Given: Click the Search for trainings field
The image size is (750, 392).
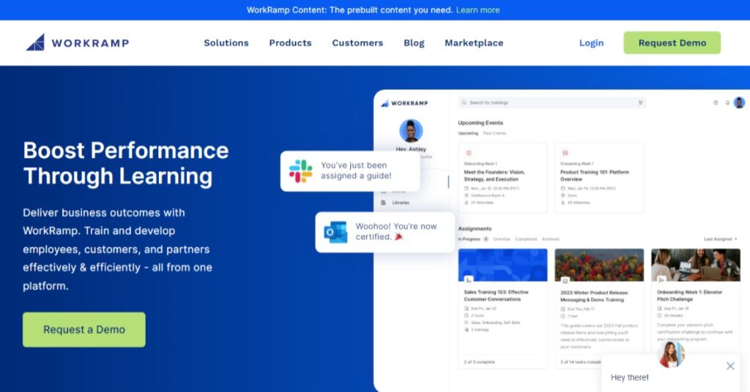Looking at the screenshot, I should 552,102.
